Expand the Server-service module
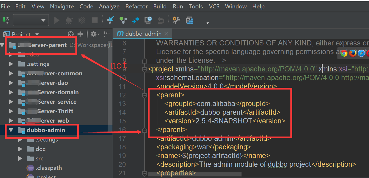Image resolution: width=369 pixels, height=178 pixels. pyautogui.click(x=11, y=102)
